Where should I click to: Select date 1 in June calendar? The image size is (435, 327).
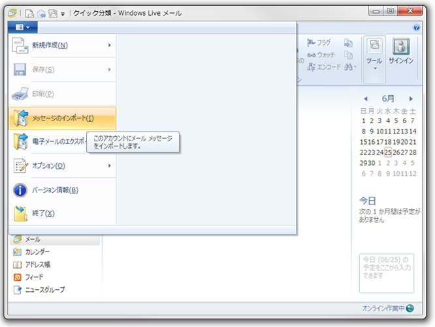tap(363, 121)
